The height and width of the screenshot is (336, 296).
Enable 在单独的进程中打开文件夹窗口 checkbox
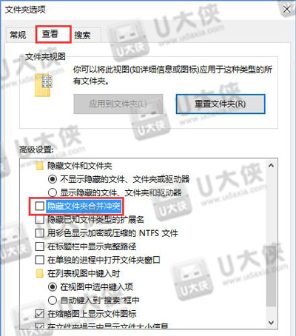[x=39, y=260]
